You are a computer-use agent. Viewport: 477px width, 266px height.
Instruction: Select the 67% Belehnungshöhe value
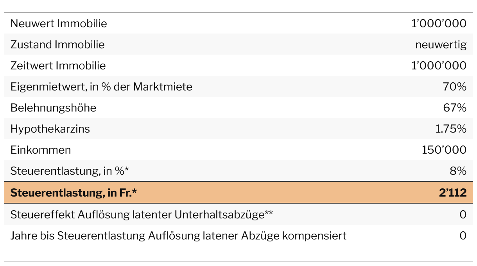point(454,108)
